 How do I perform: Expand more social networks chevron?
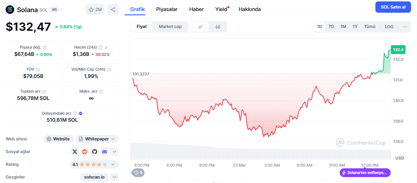(114, 152)
